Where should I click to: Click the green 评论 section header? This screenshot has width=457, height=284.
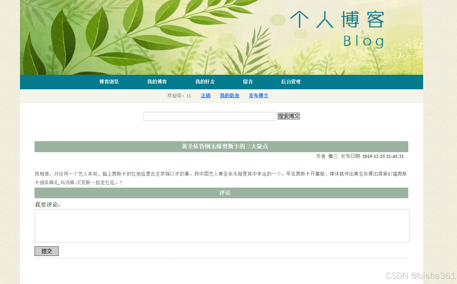click(222, 193)
